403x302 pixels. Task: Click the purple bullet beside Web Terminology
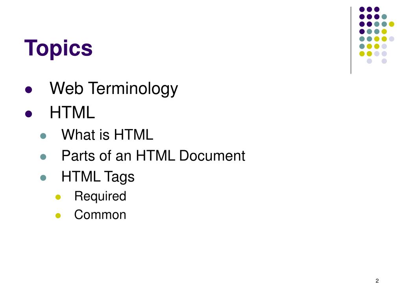click(x=28, y=90)
